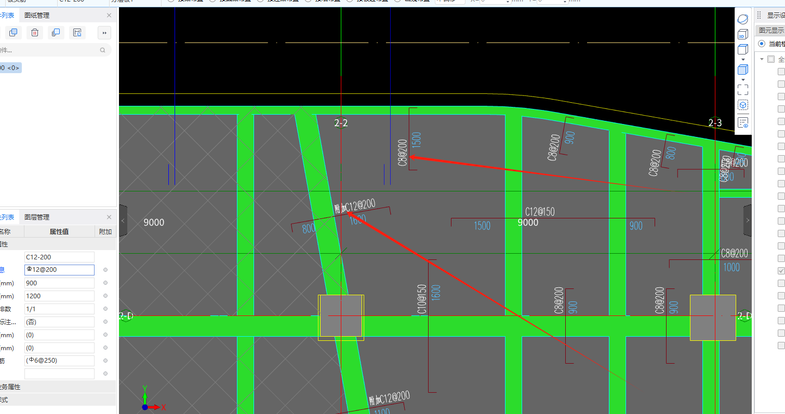Uncheck the checked grey checkbox in display list
Viewport: 785px width, 414px height.
pyautogui.click(x=781, y=271)
